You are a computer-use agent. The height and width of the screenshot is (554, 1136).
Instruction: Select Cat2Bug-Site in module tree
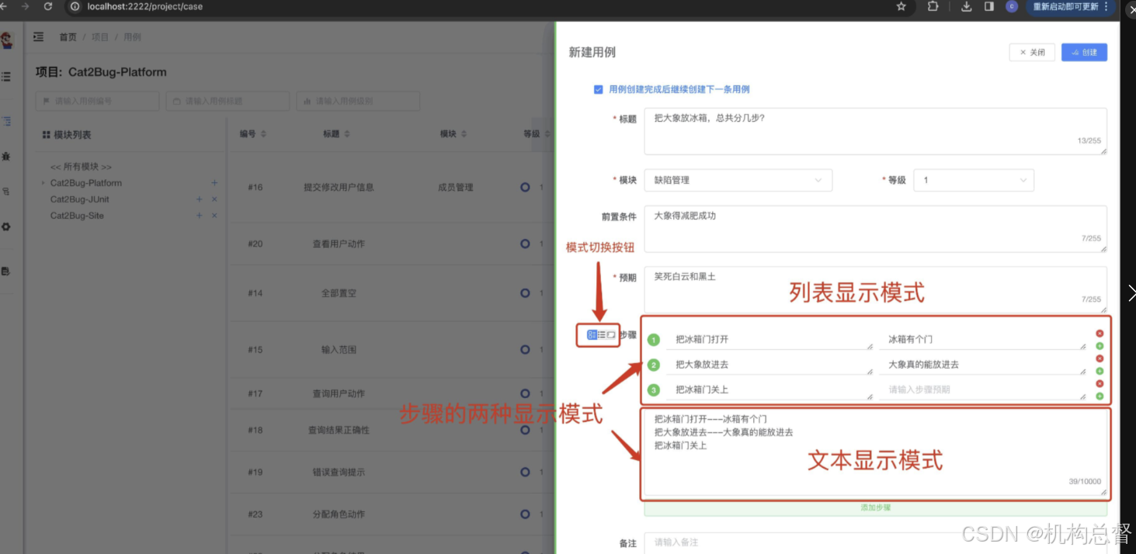click(77, 216)
